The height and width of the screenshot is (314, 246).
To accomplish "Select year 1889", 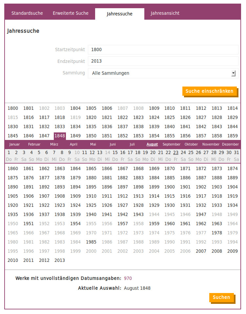I will click(232, 178).
